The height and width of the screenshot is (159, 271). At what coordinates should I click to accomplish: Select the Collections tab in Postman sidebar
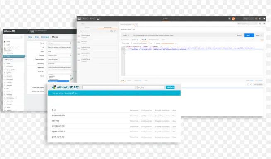pyautogui.click(x=108, y=27)
